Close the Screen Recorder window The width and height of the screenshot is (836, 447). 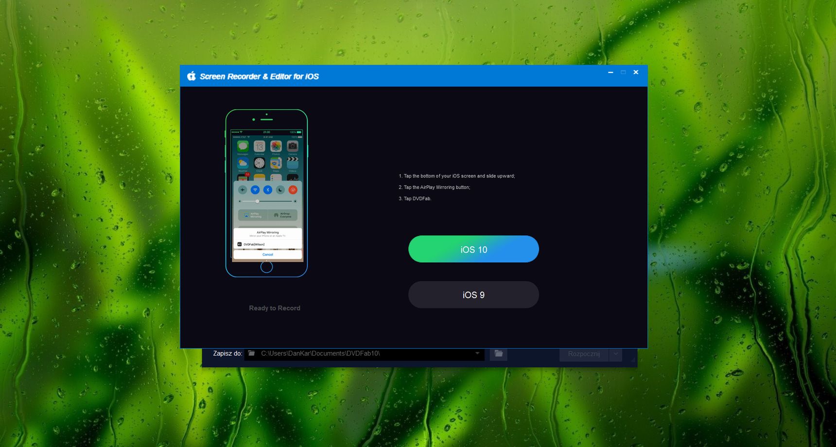[x=636, y=72]
